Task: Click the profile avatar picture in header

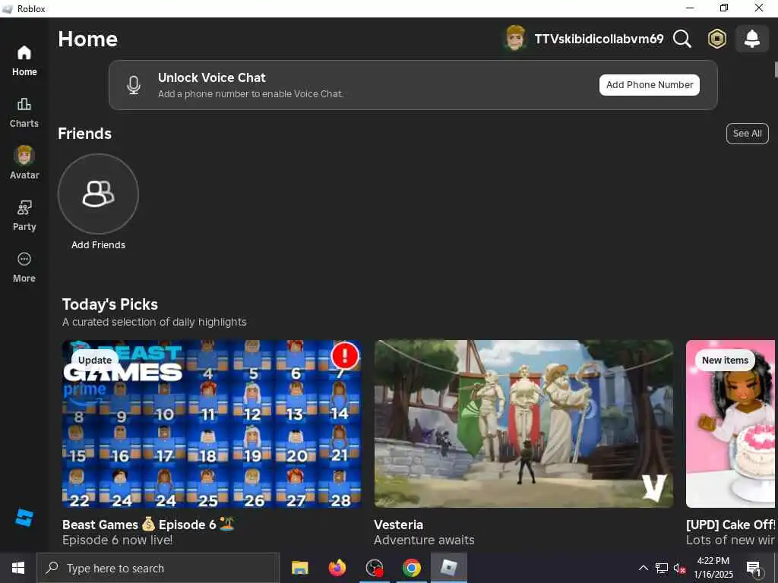Action: (x=515, y=38)
